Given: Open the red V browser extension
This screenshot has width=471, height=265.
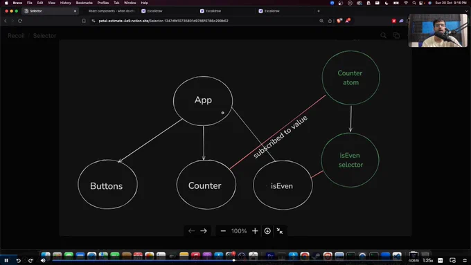Looking at the screenshot, I should click(x=394, y=21).
